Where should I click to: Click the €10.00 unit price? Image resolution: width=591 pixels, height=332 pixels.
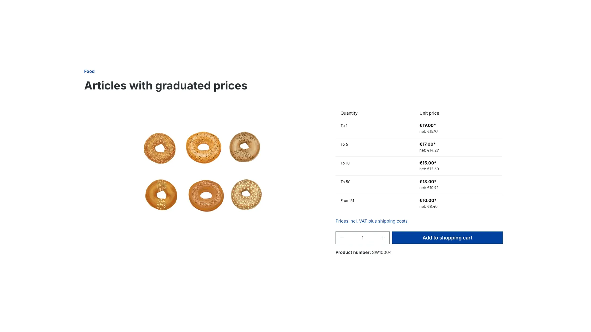(428, 200)
